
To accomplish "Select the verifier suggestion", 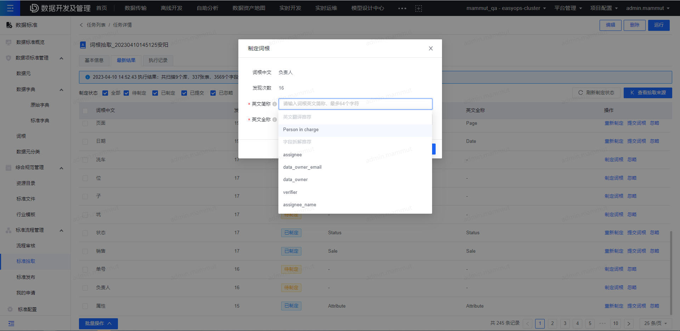I will [x=355, y=192].
